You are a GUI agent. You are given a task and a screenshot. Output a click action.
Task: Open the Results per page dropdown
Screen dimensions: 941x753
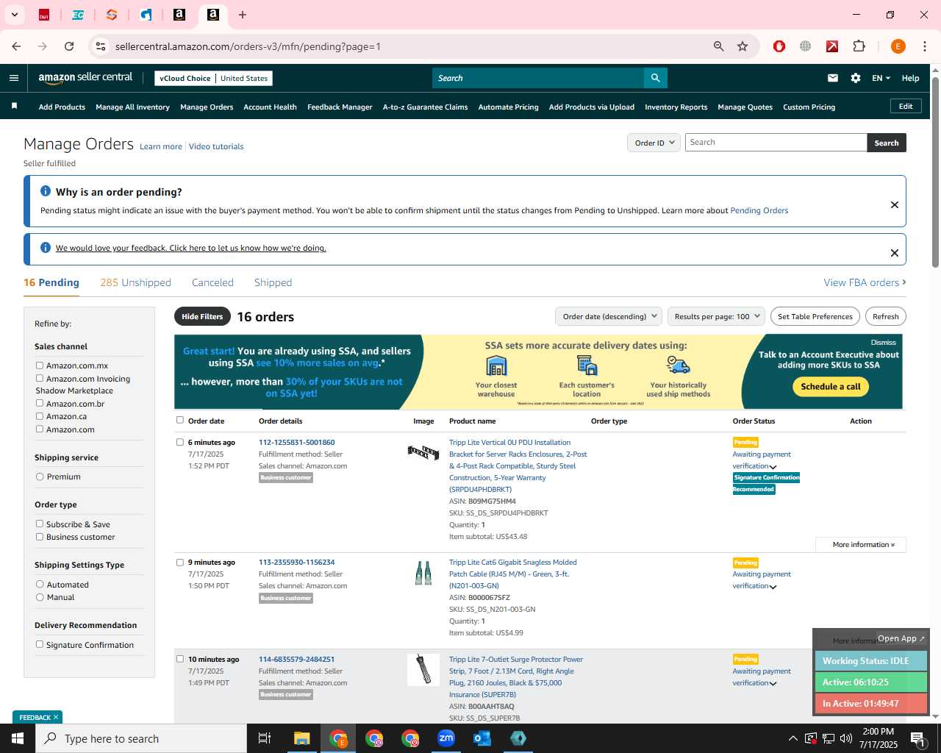[717, 316]
